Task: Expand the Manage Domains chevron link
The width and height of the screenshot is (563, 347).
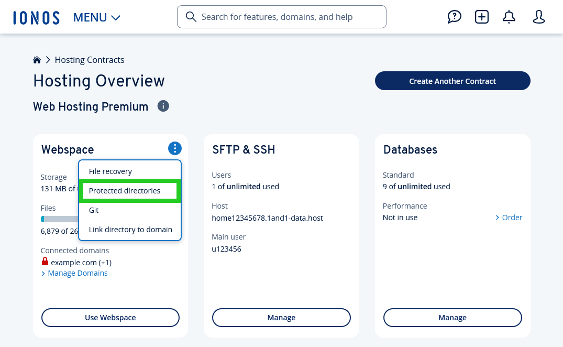Action: 74,273
